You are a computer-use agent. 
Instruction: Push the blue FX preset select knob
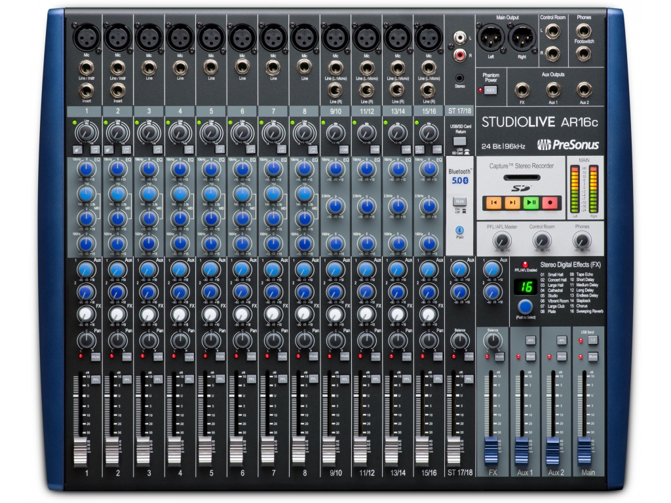point(525,307)
